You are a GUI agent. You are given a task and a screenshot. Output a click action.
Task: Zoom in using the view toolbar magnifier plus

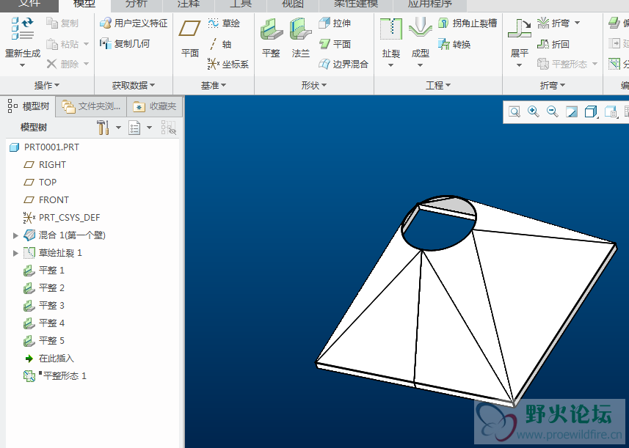[x=534, y=112]
